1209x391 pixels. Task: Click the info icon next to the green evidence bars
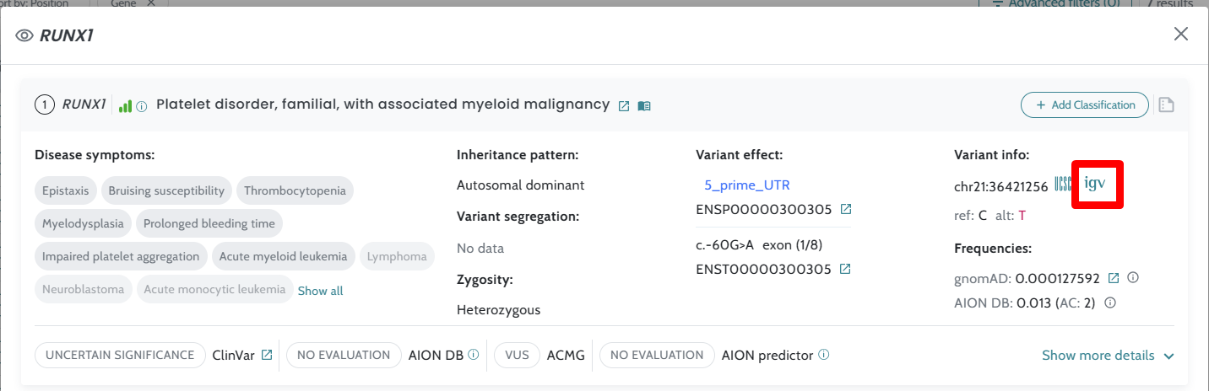click(142, 106)
